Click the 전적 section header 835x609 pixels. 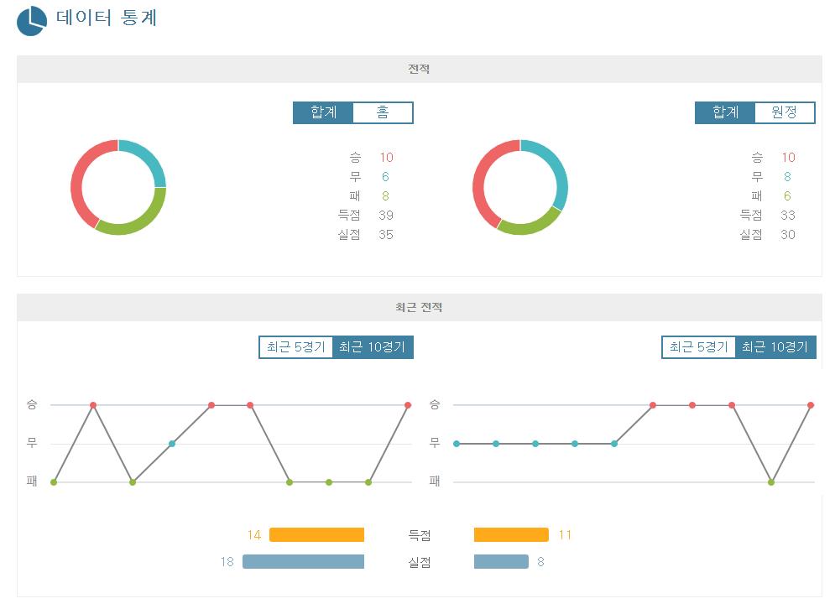point(419,69)
